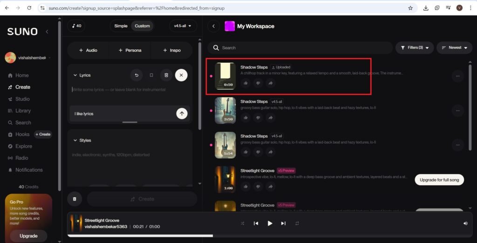Click the save lyrics bookmark icon
Screen dimensions: 477x243
[151, 75]
